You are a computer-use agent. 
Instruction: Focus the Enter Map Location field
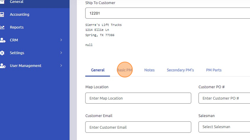(138, 98)
